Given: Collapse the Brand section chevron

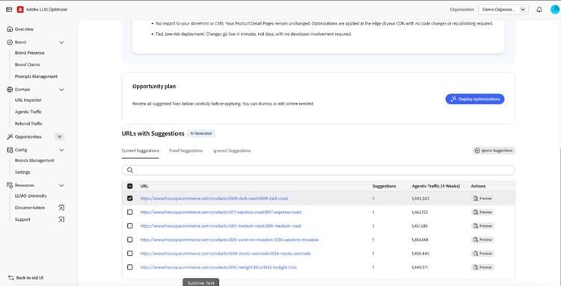Looking at the screenshot, I should (x=61, y=42).
